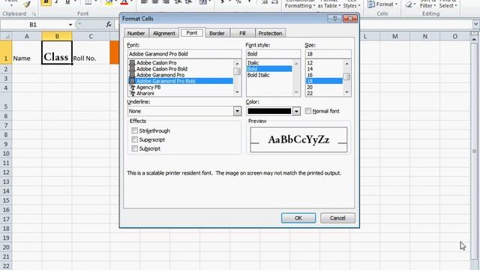The height and width of the screenshot is (270, 480).
Task: Open the Cell Styles dropdown
Action: 352,4
